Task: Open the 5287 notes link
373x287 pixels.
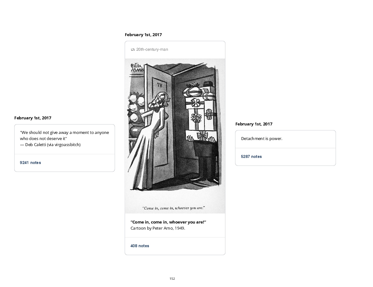Action: click(x=251, y=157)
